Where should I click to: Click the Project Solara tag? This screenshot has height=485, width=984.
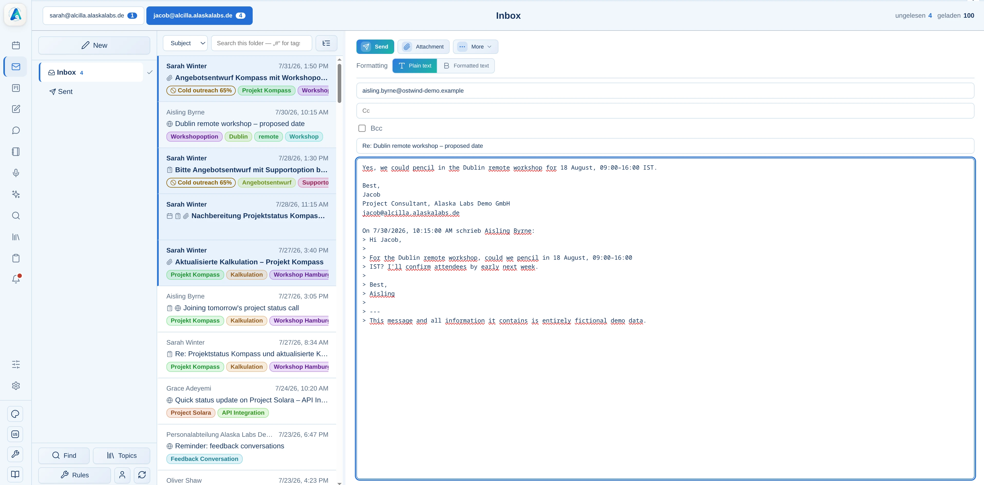[191, 413]
